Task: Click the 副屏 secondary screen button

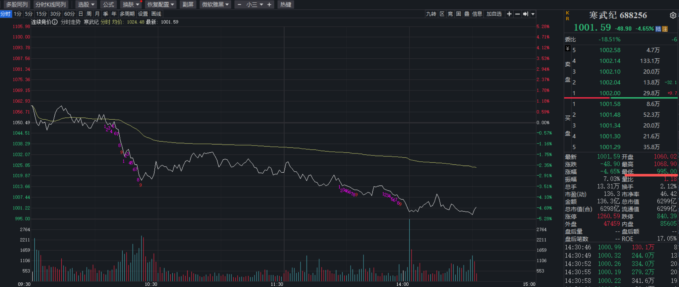Action: click(188, 5)
